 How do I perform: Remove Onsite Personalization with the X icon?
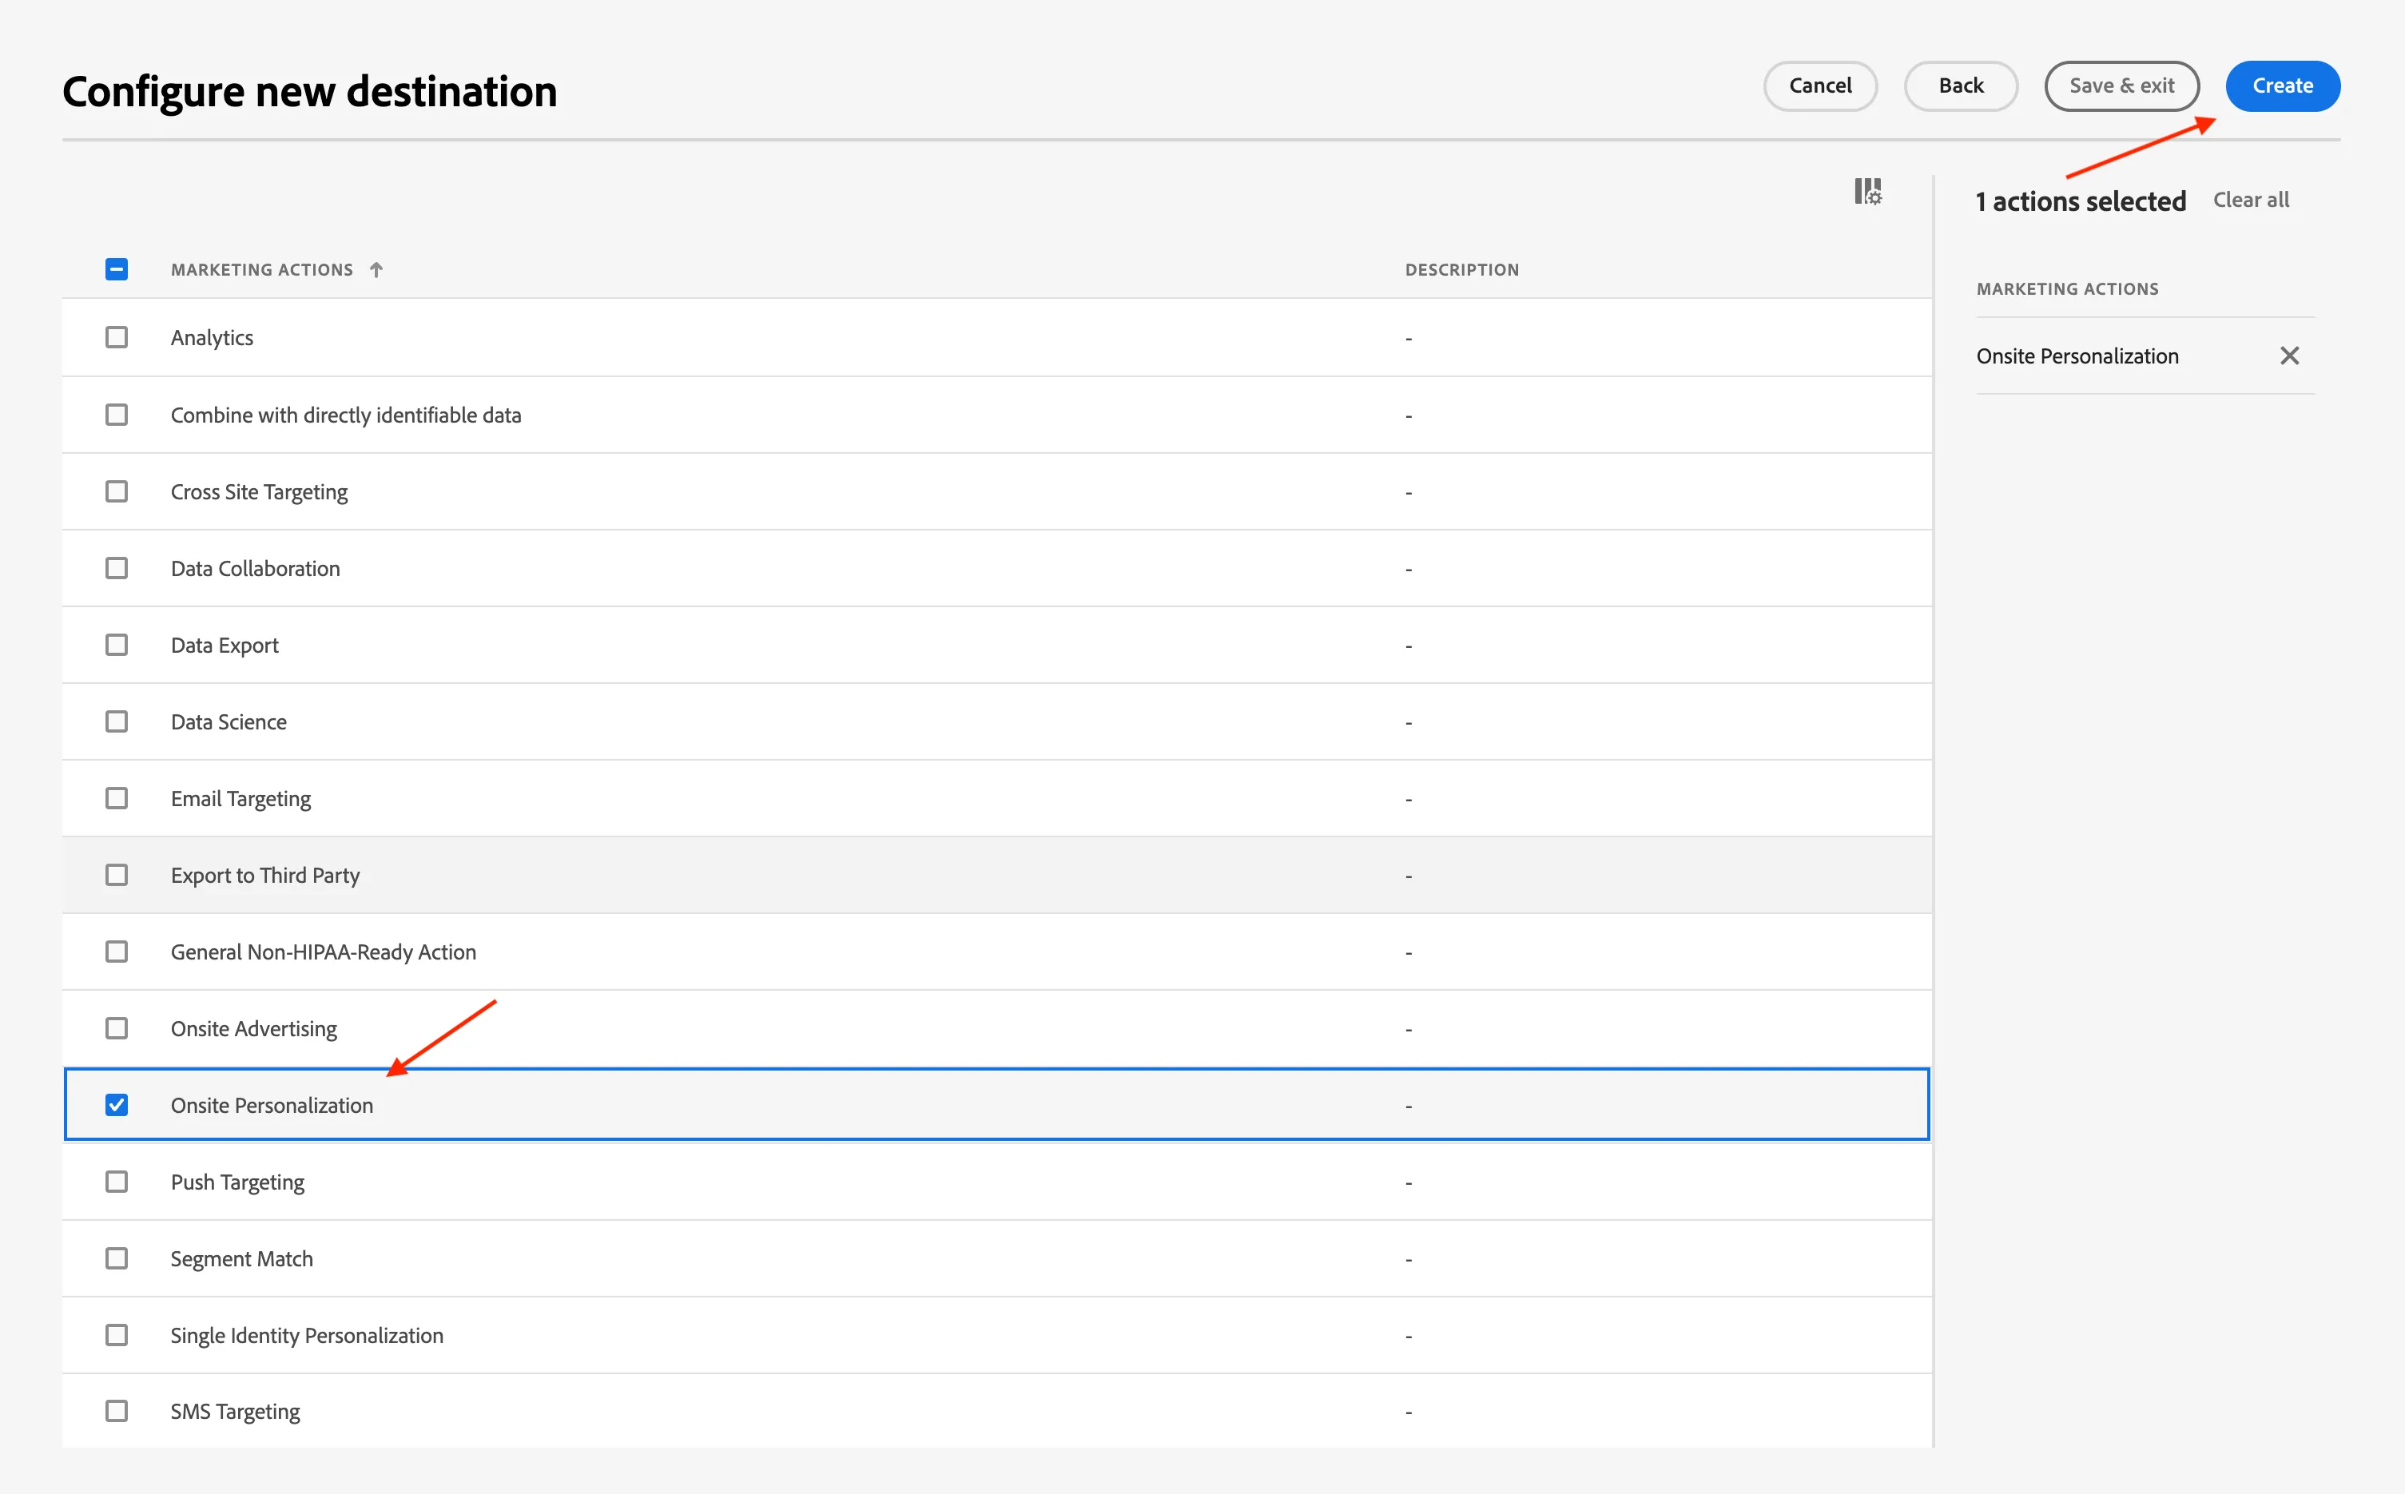pyautogui.click(x=2289, y=356)
